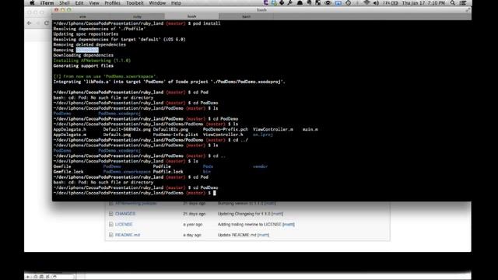The width and height of the screenshot is (498, 280).
Task: Open the CHANGES file link
Action: click(x=125, y=214)
